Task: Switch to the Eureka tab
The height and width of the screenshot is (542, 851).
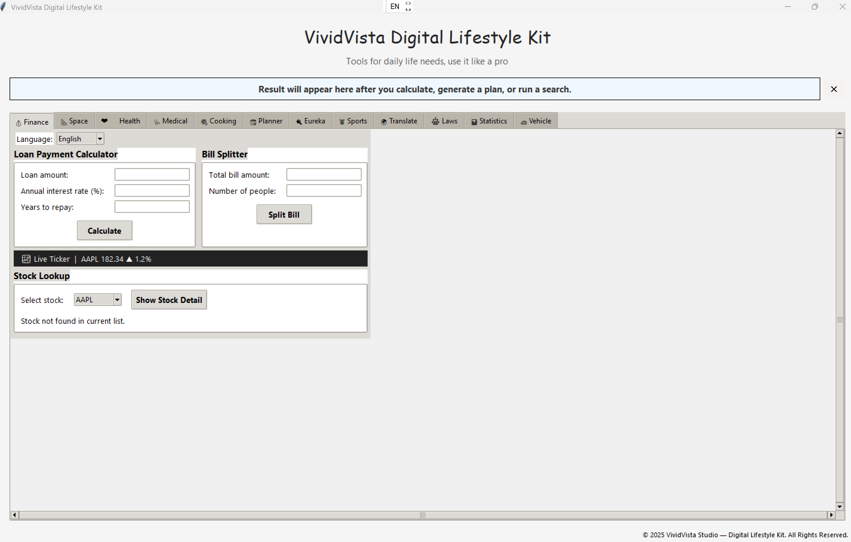Action: pos(311,121)
